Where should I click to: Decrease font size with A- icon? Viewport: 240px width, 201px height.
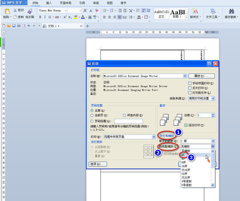(x=91, y=10)
